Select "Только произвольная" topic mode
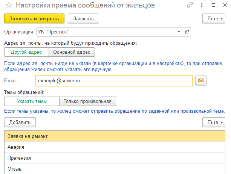231x174 pixels. point(87,101)
